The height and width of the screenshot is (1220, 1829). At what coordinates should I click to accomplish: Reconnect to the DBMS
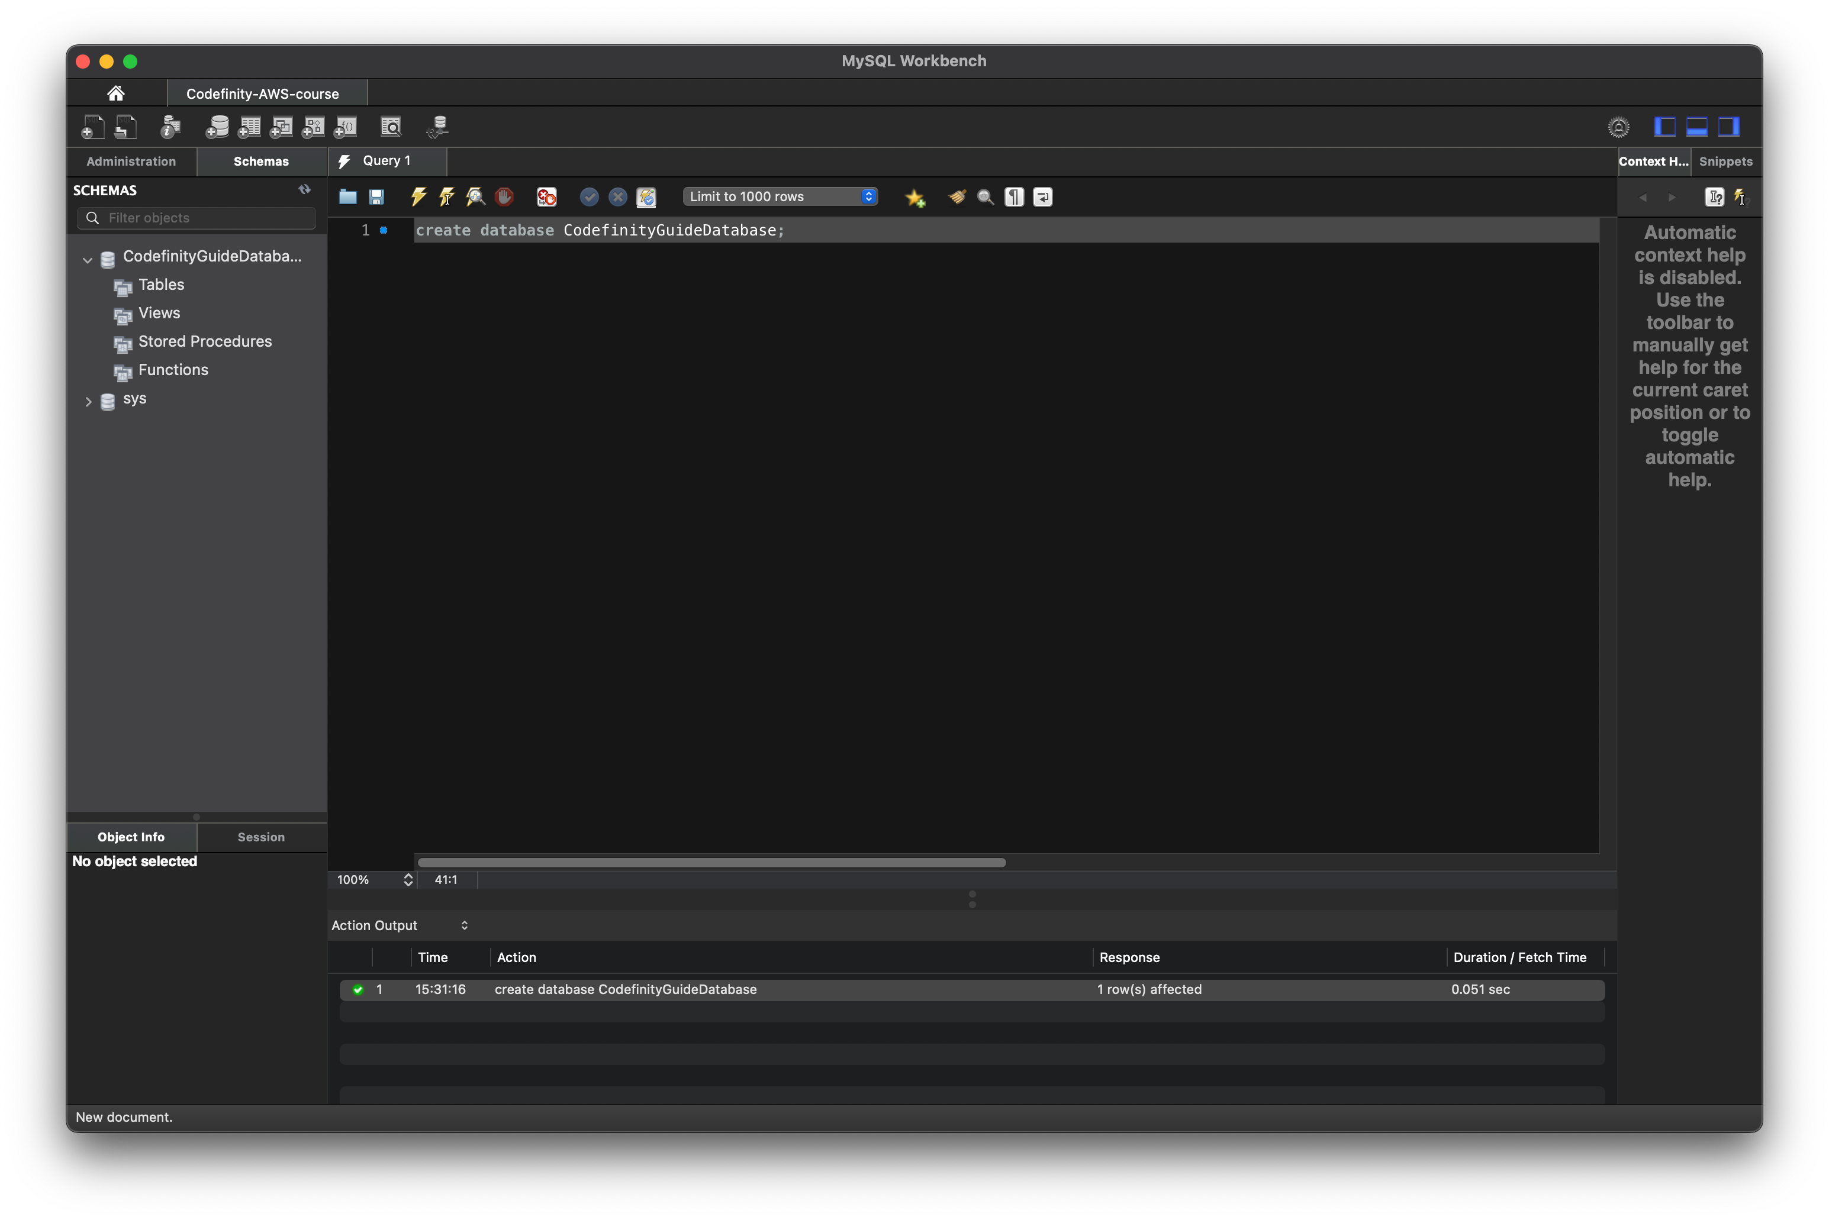click(438, 127)
